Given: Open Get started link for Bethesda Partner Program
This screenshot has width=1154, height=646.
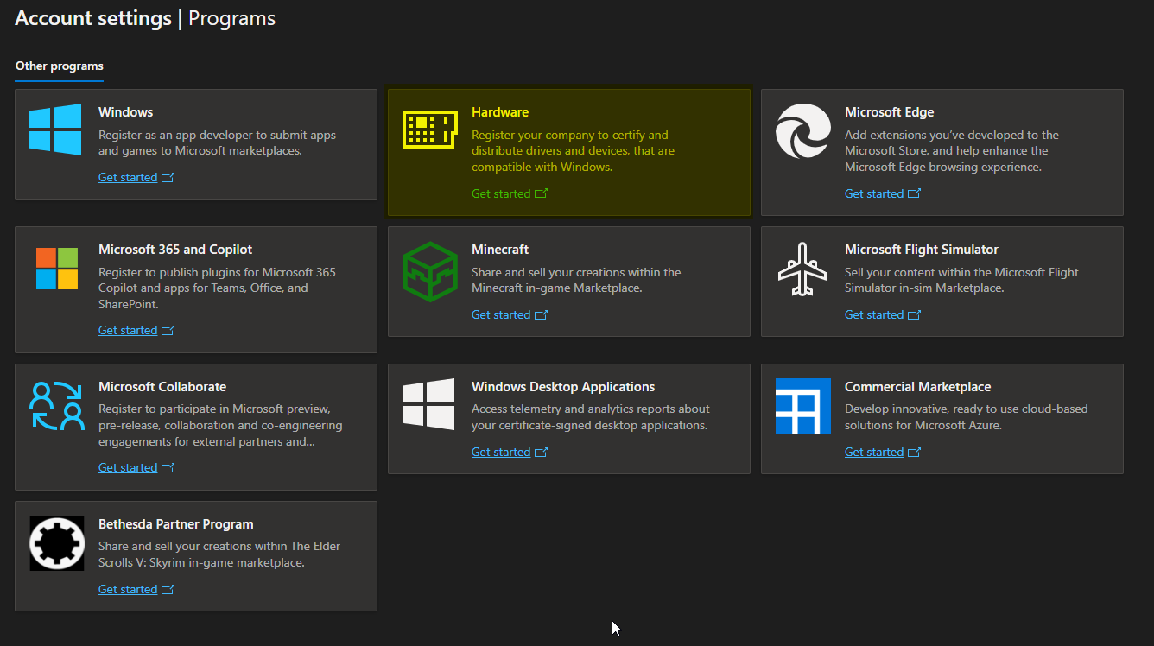Looking at the screenshot, I should click(128, 590).
